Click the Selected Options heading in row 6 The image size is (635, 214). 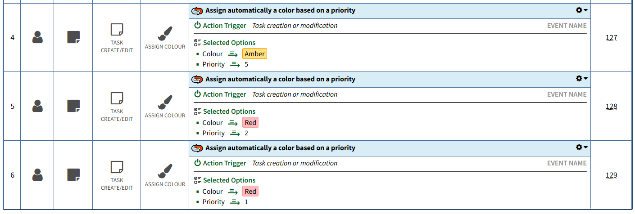(229, 180)
